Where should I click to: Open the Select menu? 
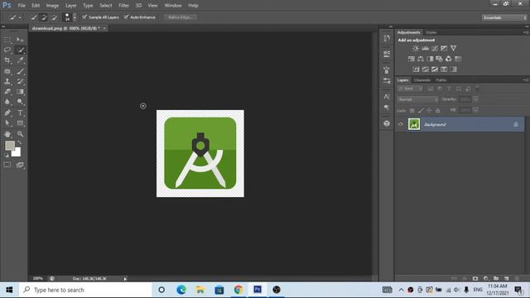pos(106,6)
